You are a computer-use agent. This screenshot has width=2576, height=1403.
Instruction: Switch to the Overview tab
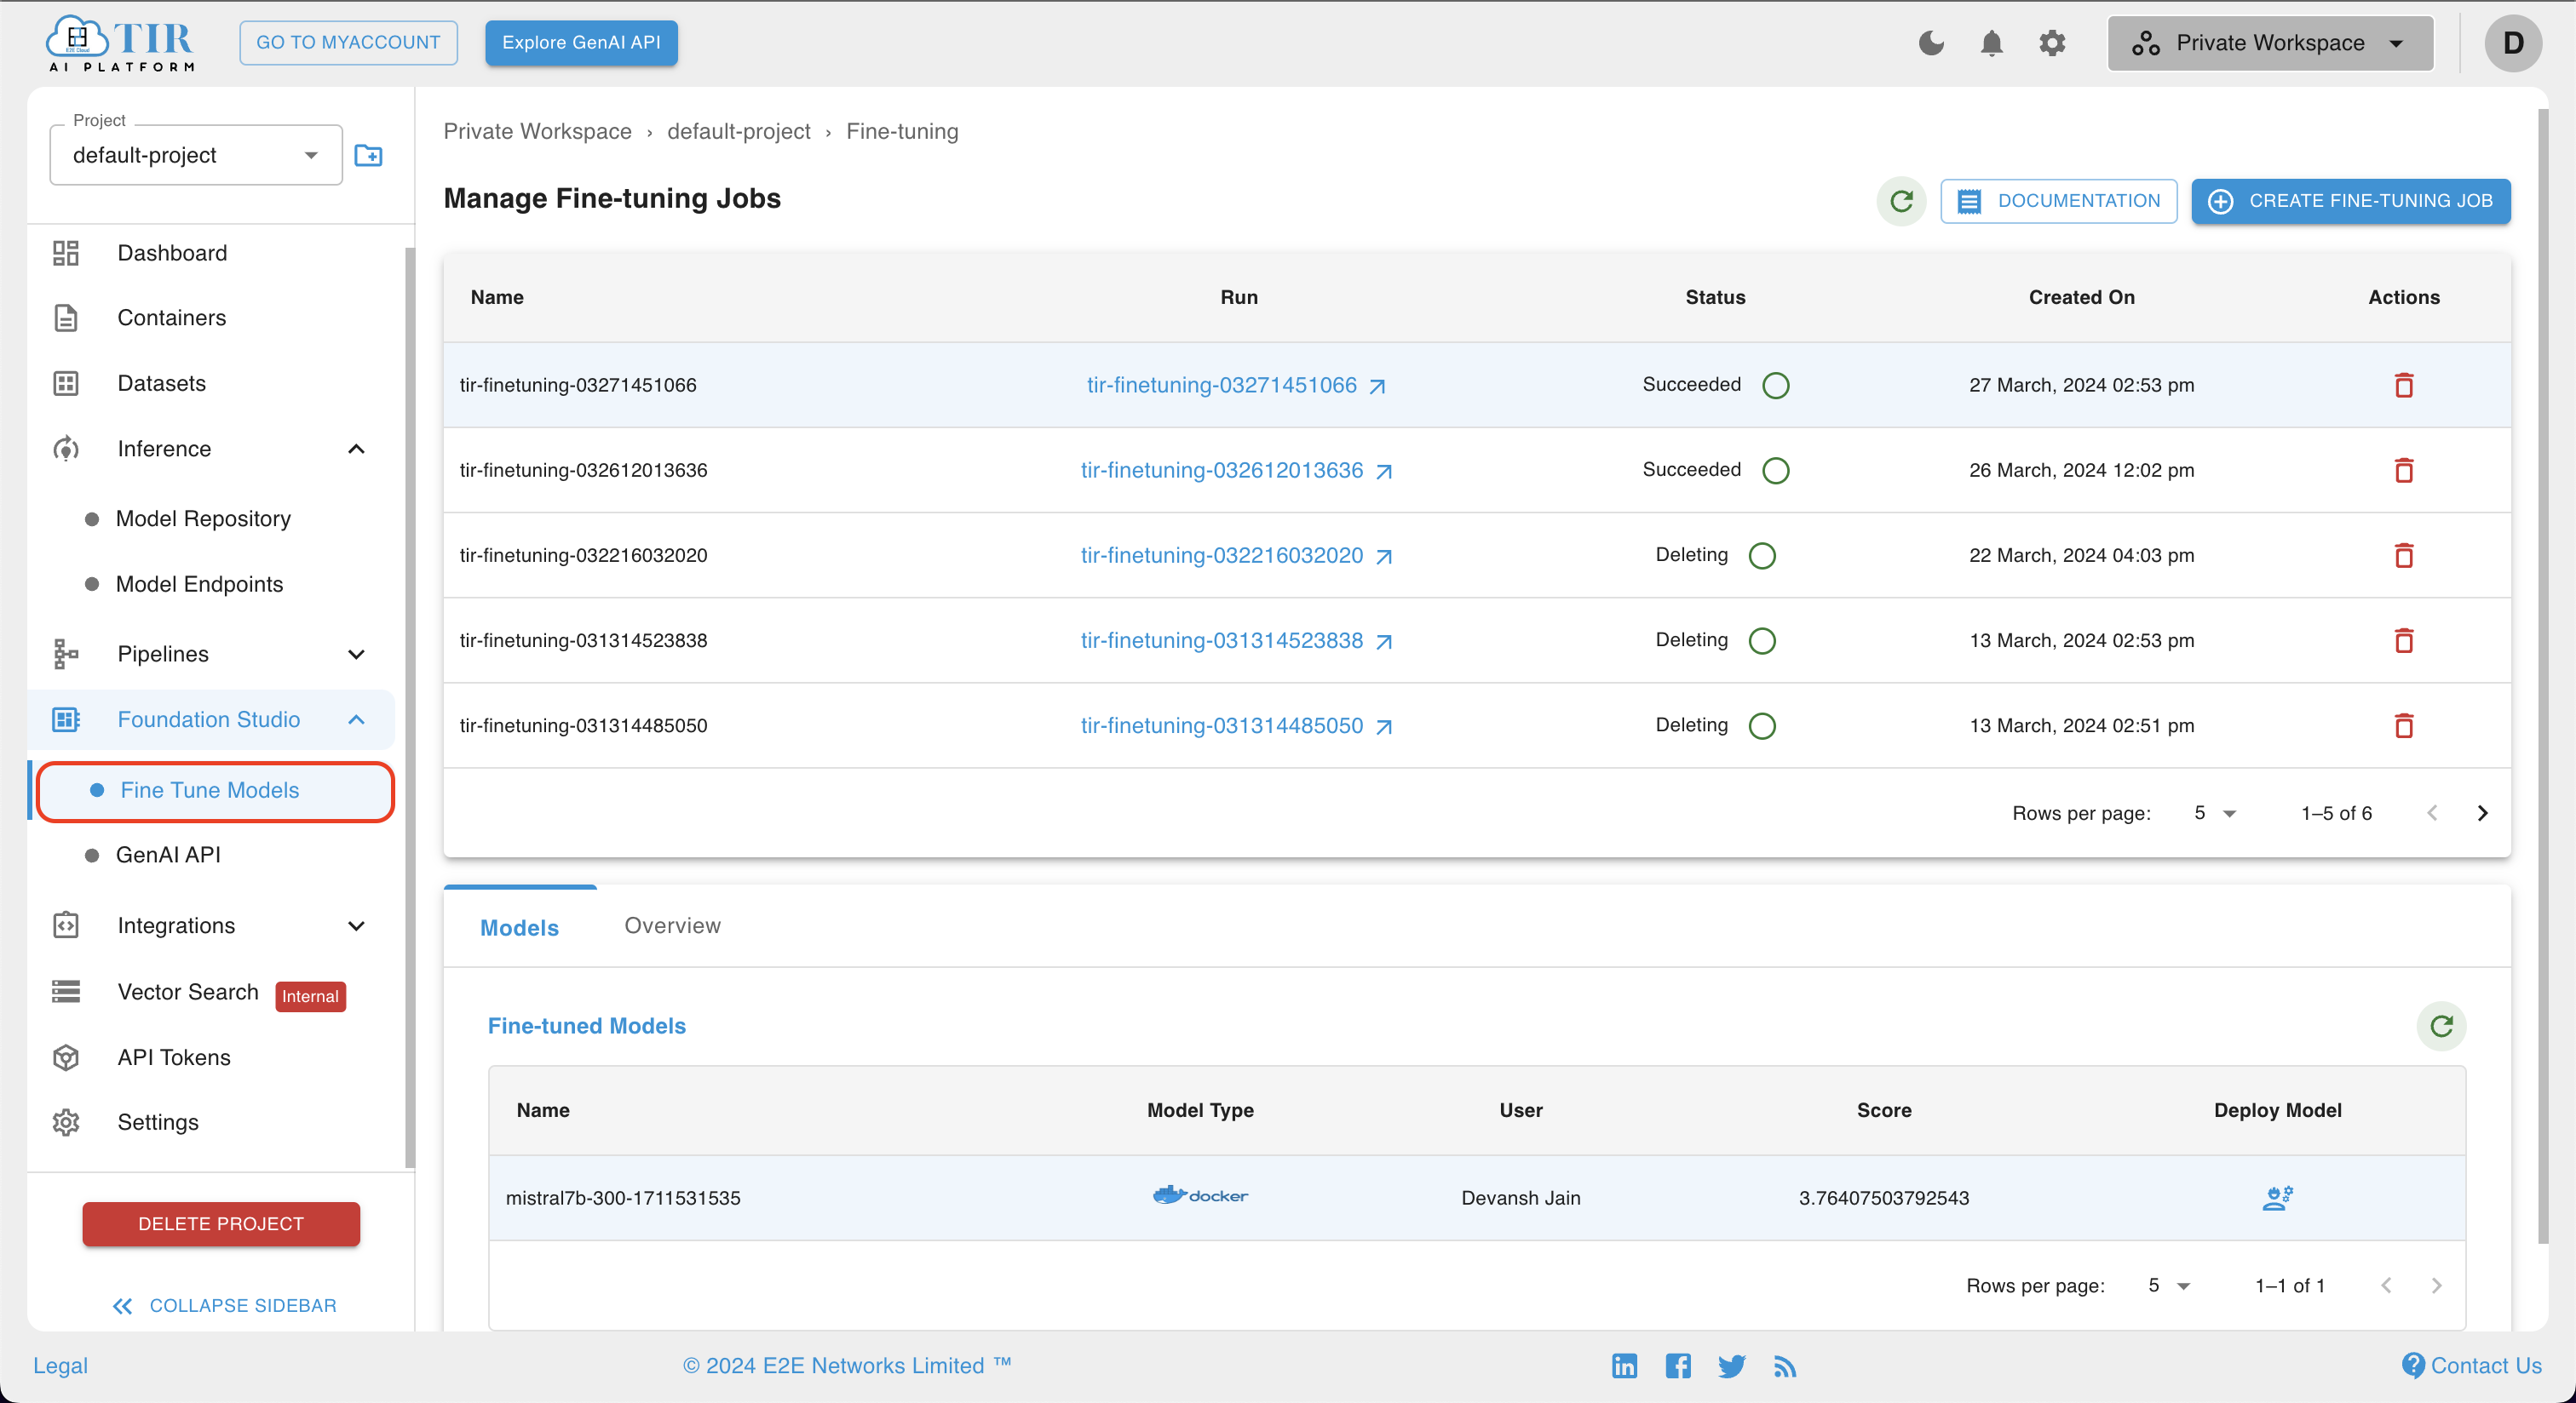point(672,925)
